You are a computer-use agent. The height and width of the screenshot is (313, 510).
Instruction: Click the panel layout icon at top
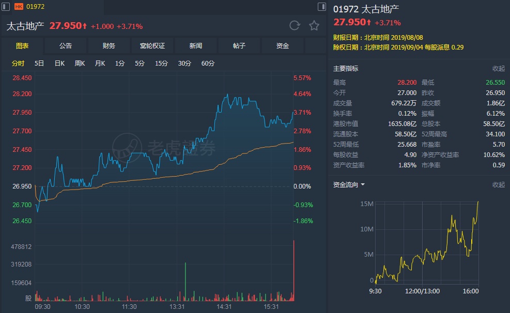click(x=322, y=7)
